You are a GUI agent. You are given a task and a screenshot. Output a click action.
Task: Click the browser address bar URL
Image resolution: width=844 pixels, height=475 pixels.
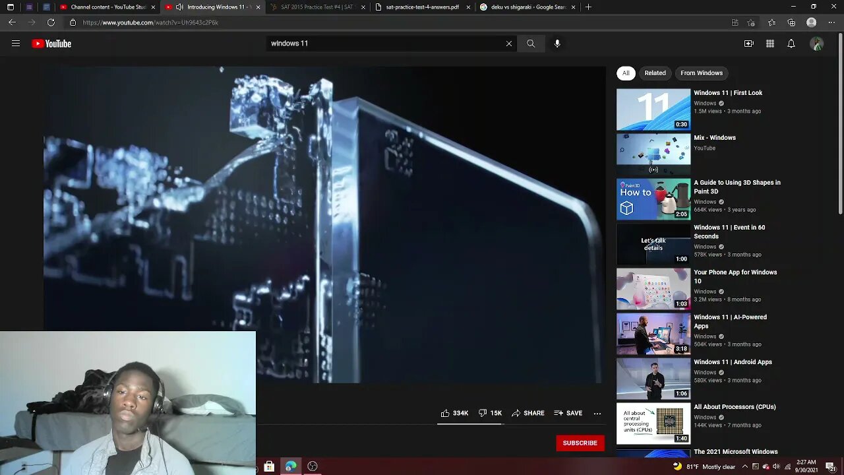[150, 22]
